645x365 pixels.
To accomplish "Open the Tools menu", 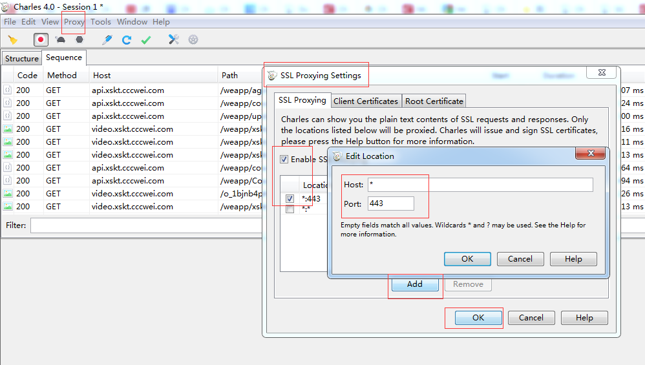I will [x=101, y=22].
